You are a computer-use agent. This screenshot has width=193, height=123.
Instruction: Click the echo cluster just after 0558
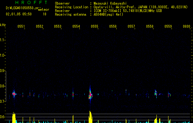click(x=156, y=93)
